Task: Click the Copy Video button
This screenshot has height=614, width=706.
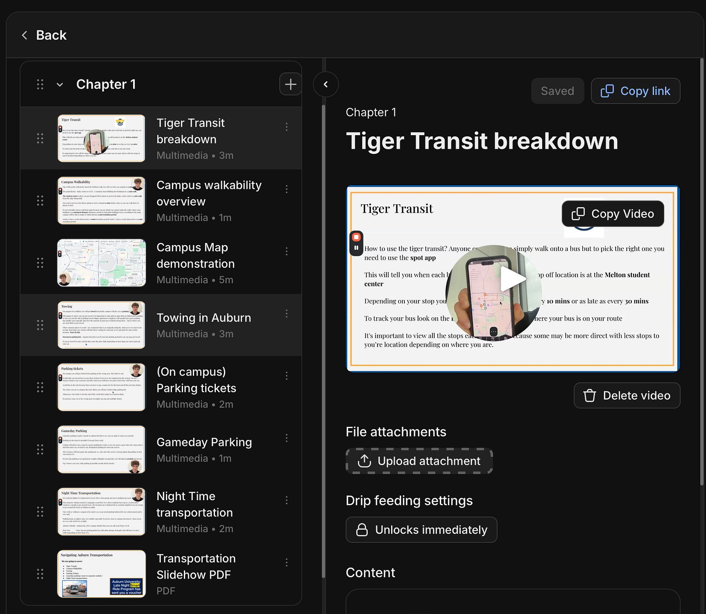Action: [613, 214]
